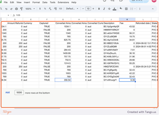Open the borders tool

point(126,9)
